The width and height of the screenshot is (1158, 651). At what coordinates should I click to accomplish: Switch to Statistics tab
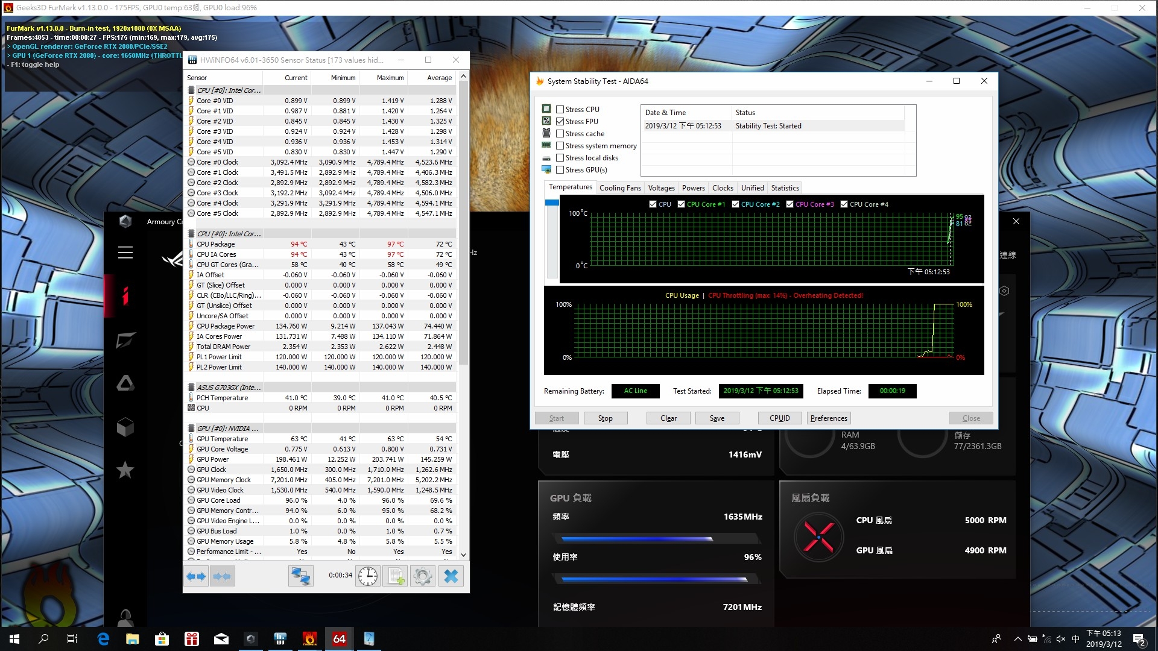click(x=785, y=188)
